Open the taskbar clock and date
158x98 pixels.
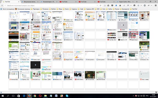click(x=153, y=96)
